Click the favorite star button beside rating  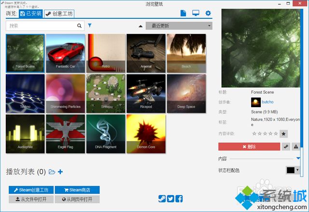pos(283,134)
